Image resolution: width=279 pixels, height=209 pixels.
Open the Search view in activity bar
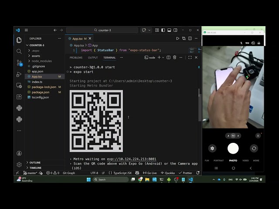(x=19, y=51)
